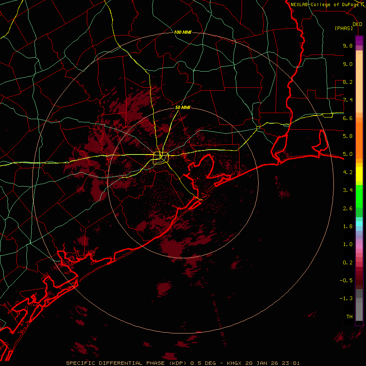Click the 4.2 value on color scale
This screenshot has height=366, width=366.
pyautogui.click(x=348, y=172)
